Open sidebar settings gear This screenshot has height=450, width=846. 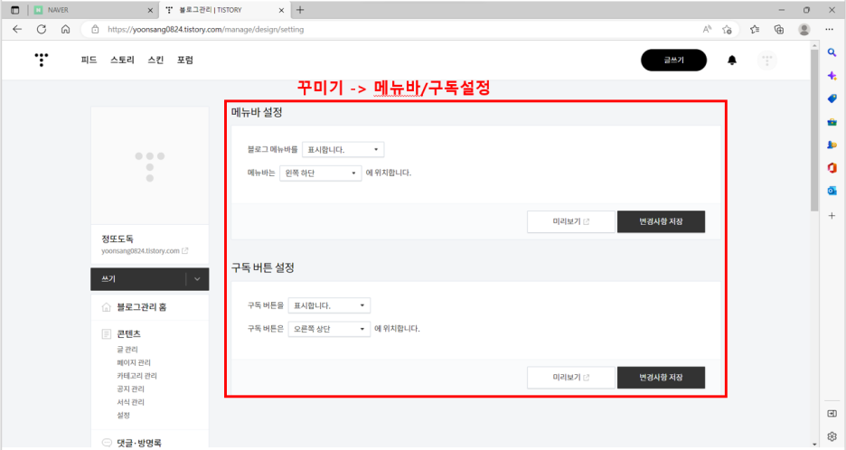pyautogui.click(x=832, y=436)
